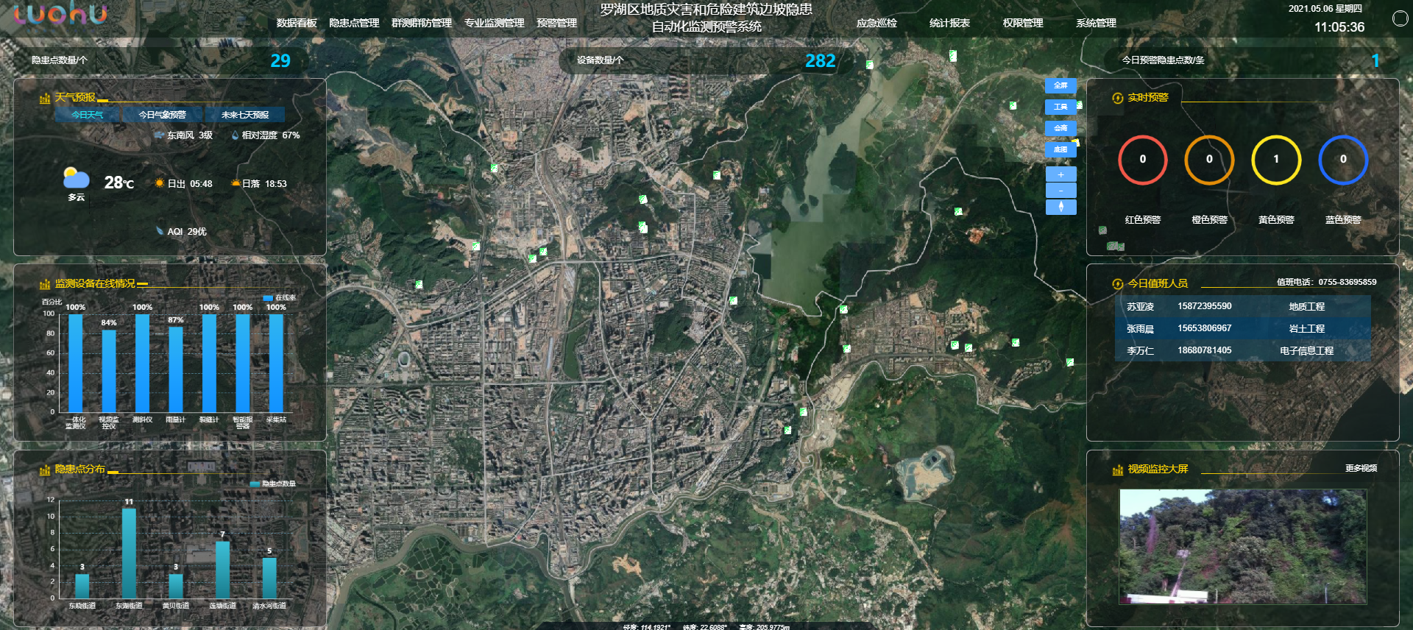Open the video monitoring thumbnail
Viewport: 1413px width, 630px height.
[x=1242, y=546]
